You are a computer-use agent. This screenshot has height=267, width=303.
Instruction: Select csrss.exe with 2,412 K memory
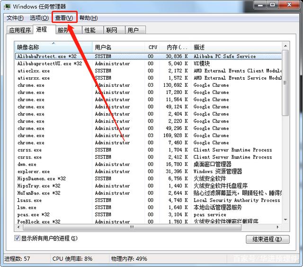pyautogui.click(x=148, y=157)
